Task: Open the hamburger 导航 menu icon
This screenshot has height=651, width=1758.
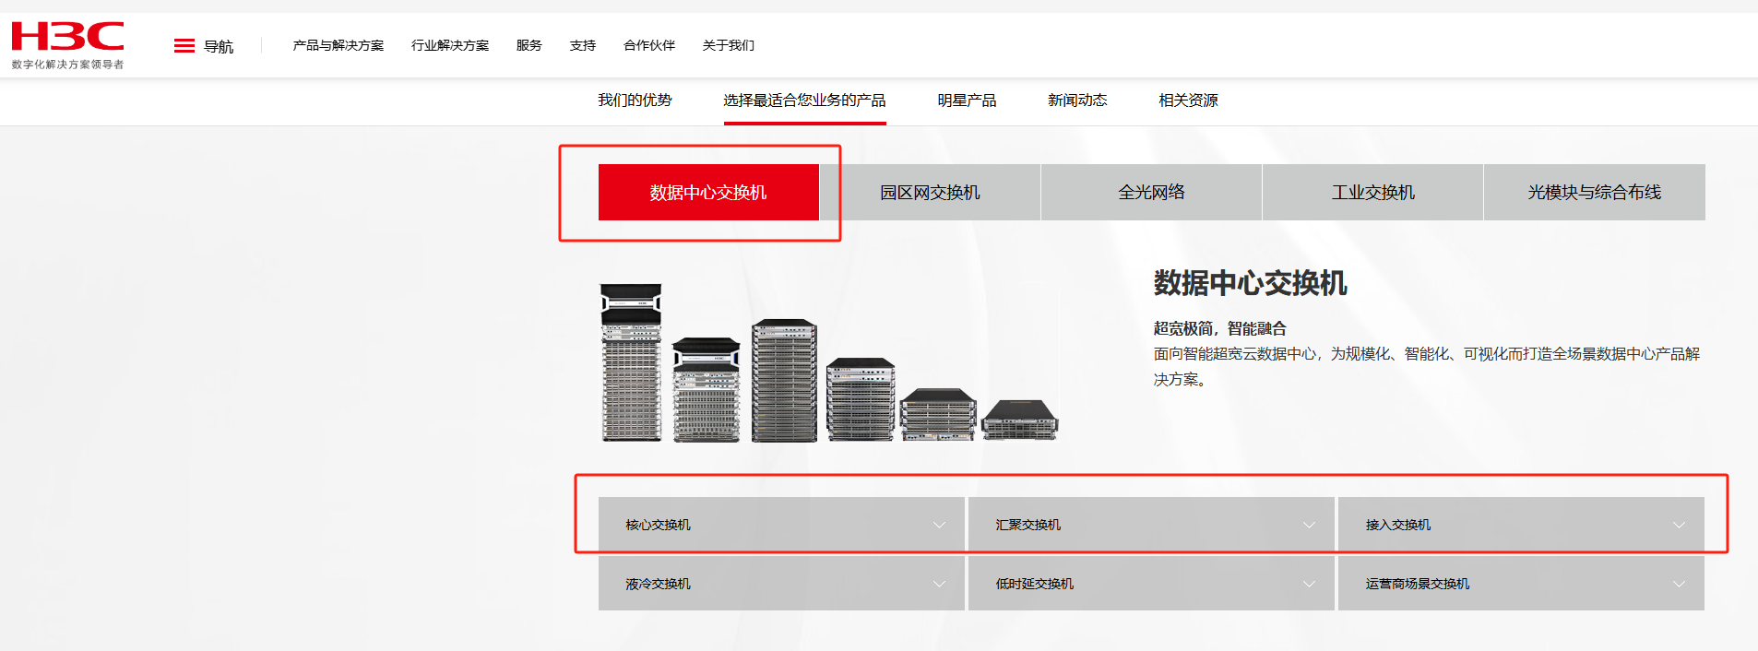Action: 184,46
